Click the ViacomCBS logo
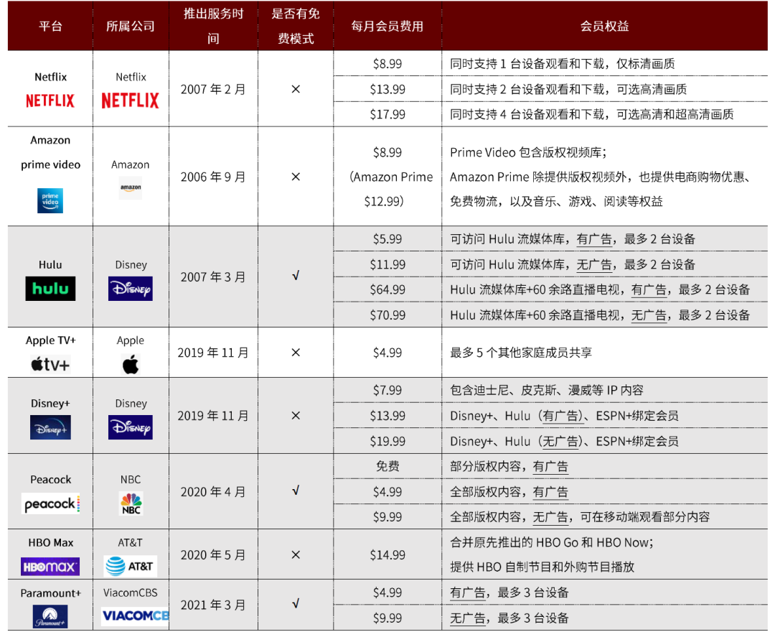 (x=135, y=615)
